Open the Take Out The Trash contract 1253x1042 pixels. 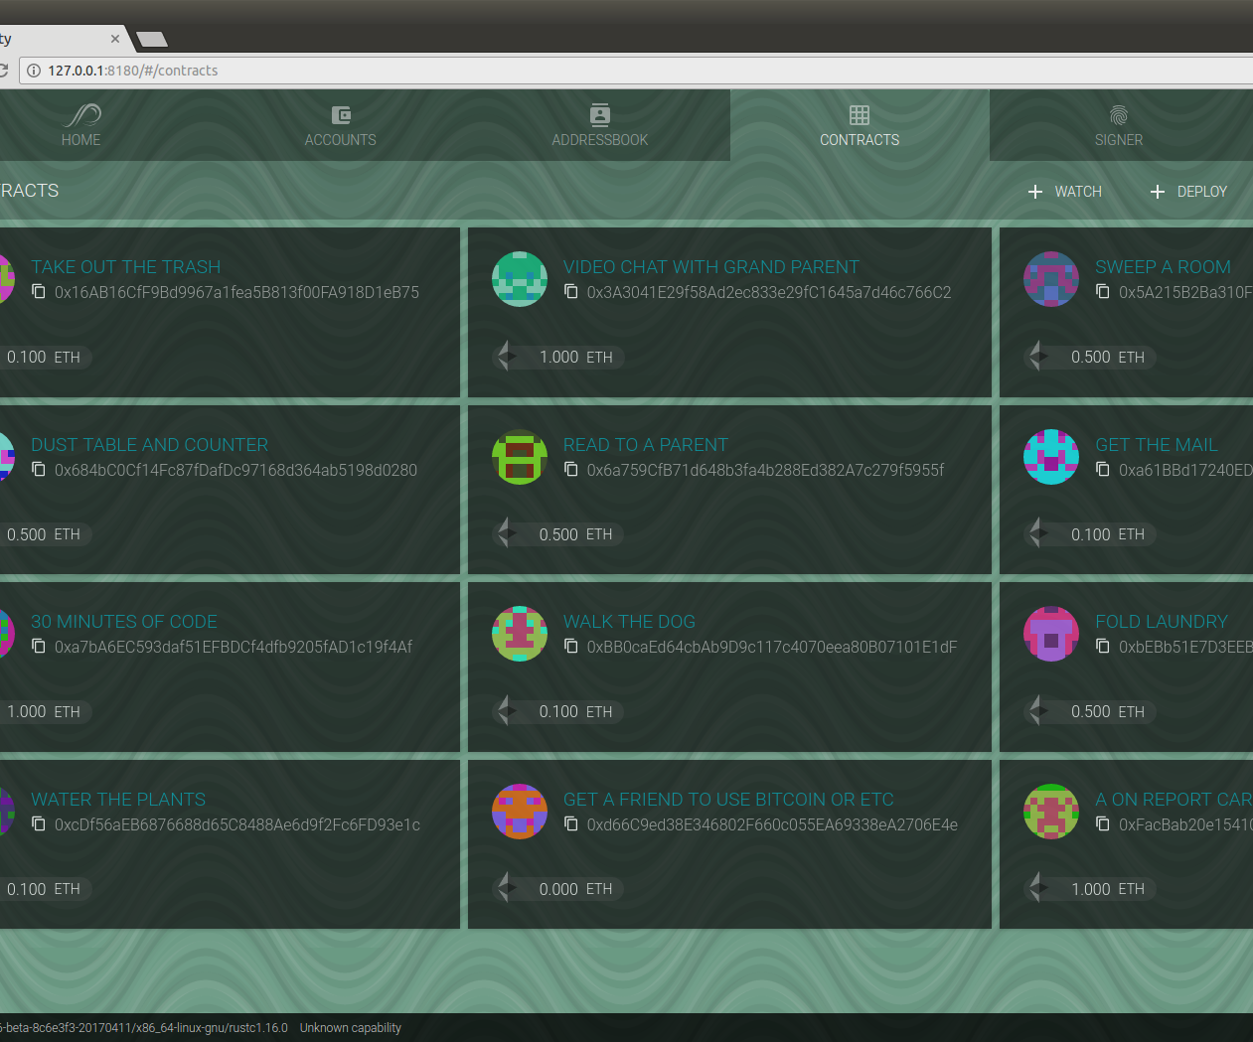click(126, 267)
